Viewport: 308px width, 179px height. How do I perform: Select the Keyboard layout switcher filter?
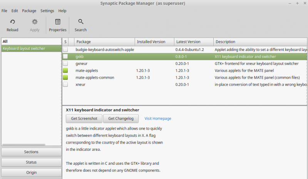[x=31, y=49]
